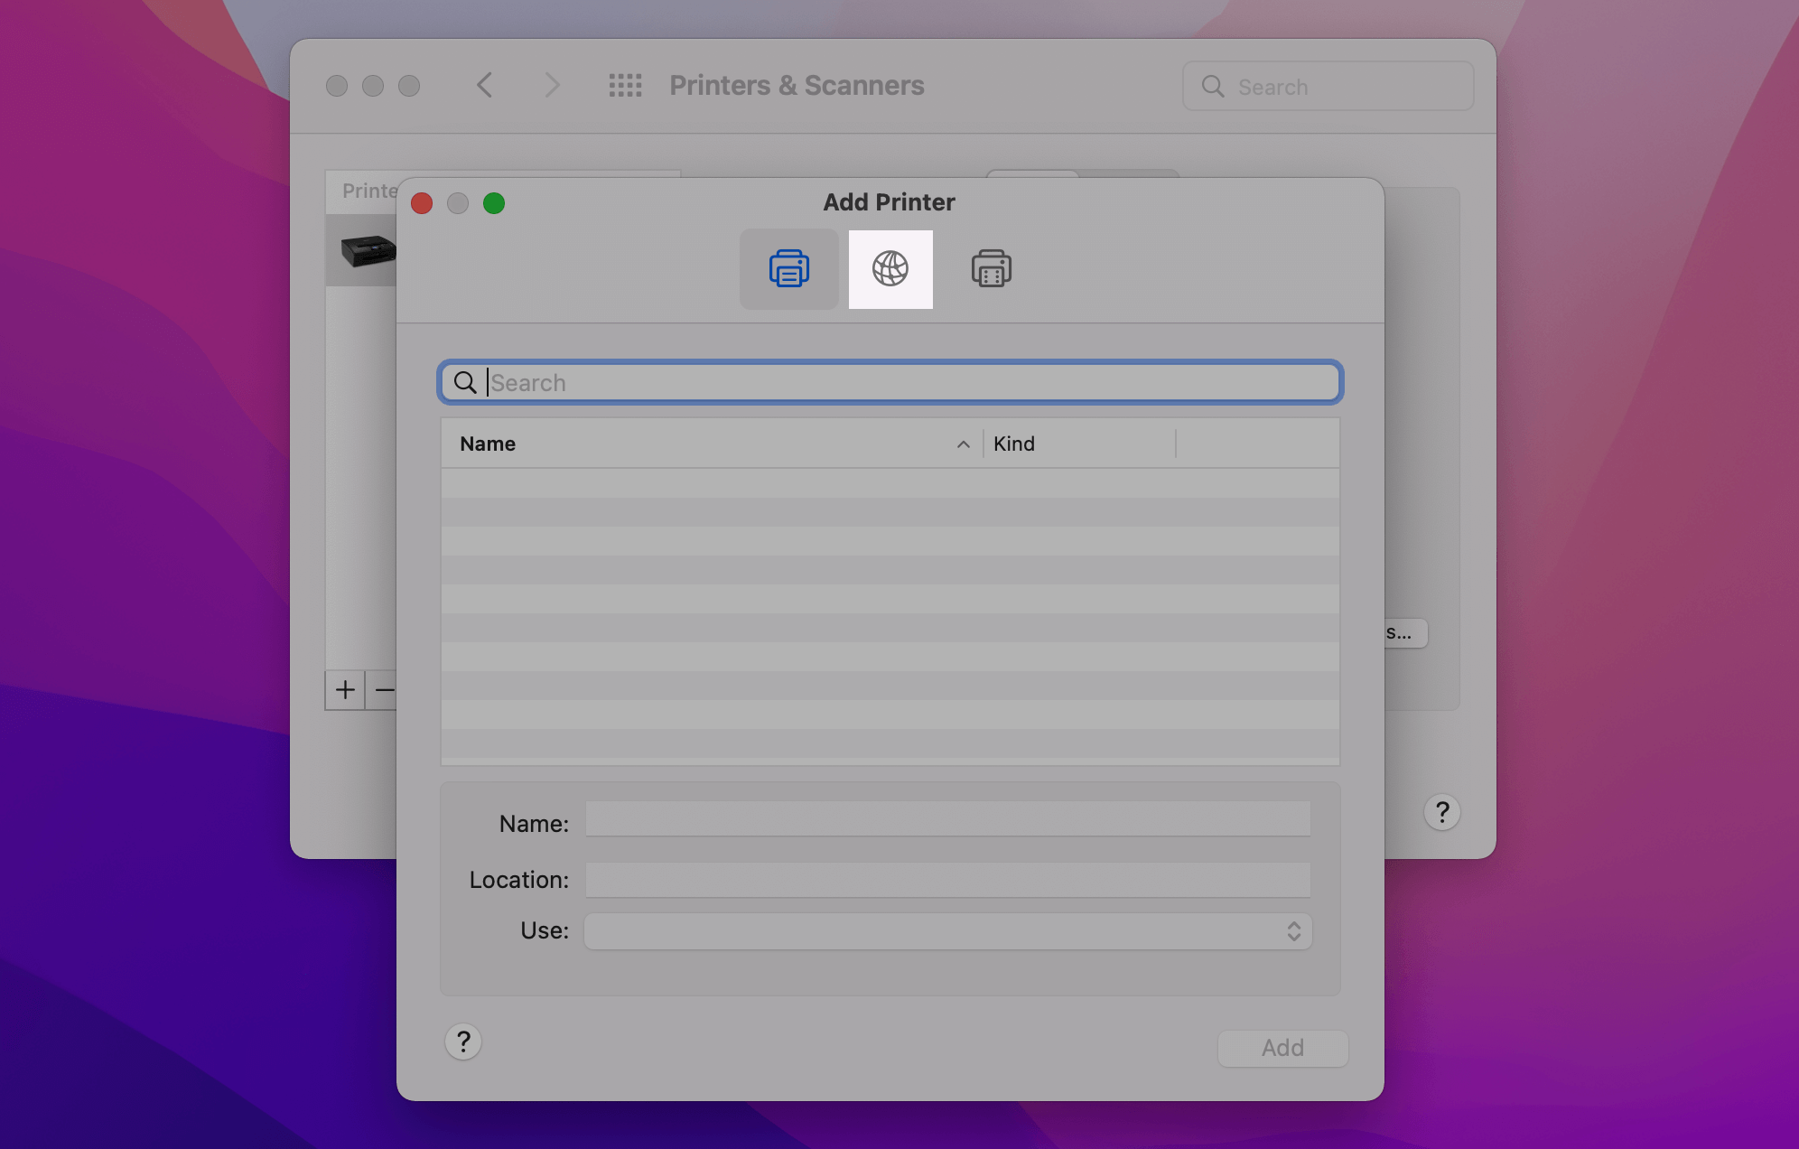Image resolution: width=1799 pixels, height=1149 pixels.
Task: Open the Windows printer tab icon
Action: [991, 269]
